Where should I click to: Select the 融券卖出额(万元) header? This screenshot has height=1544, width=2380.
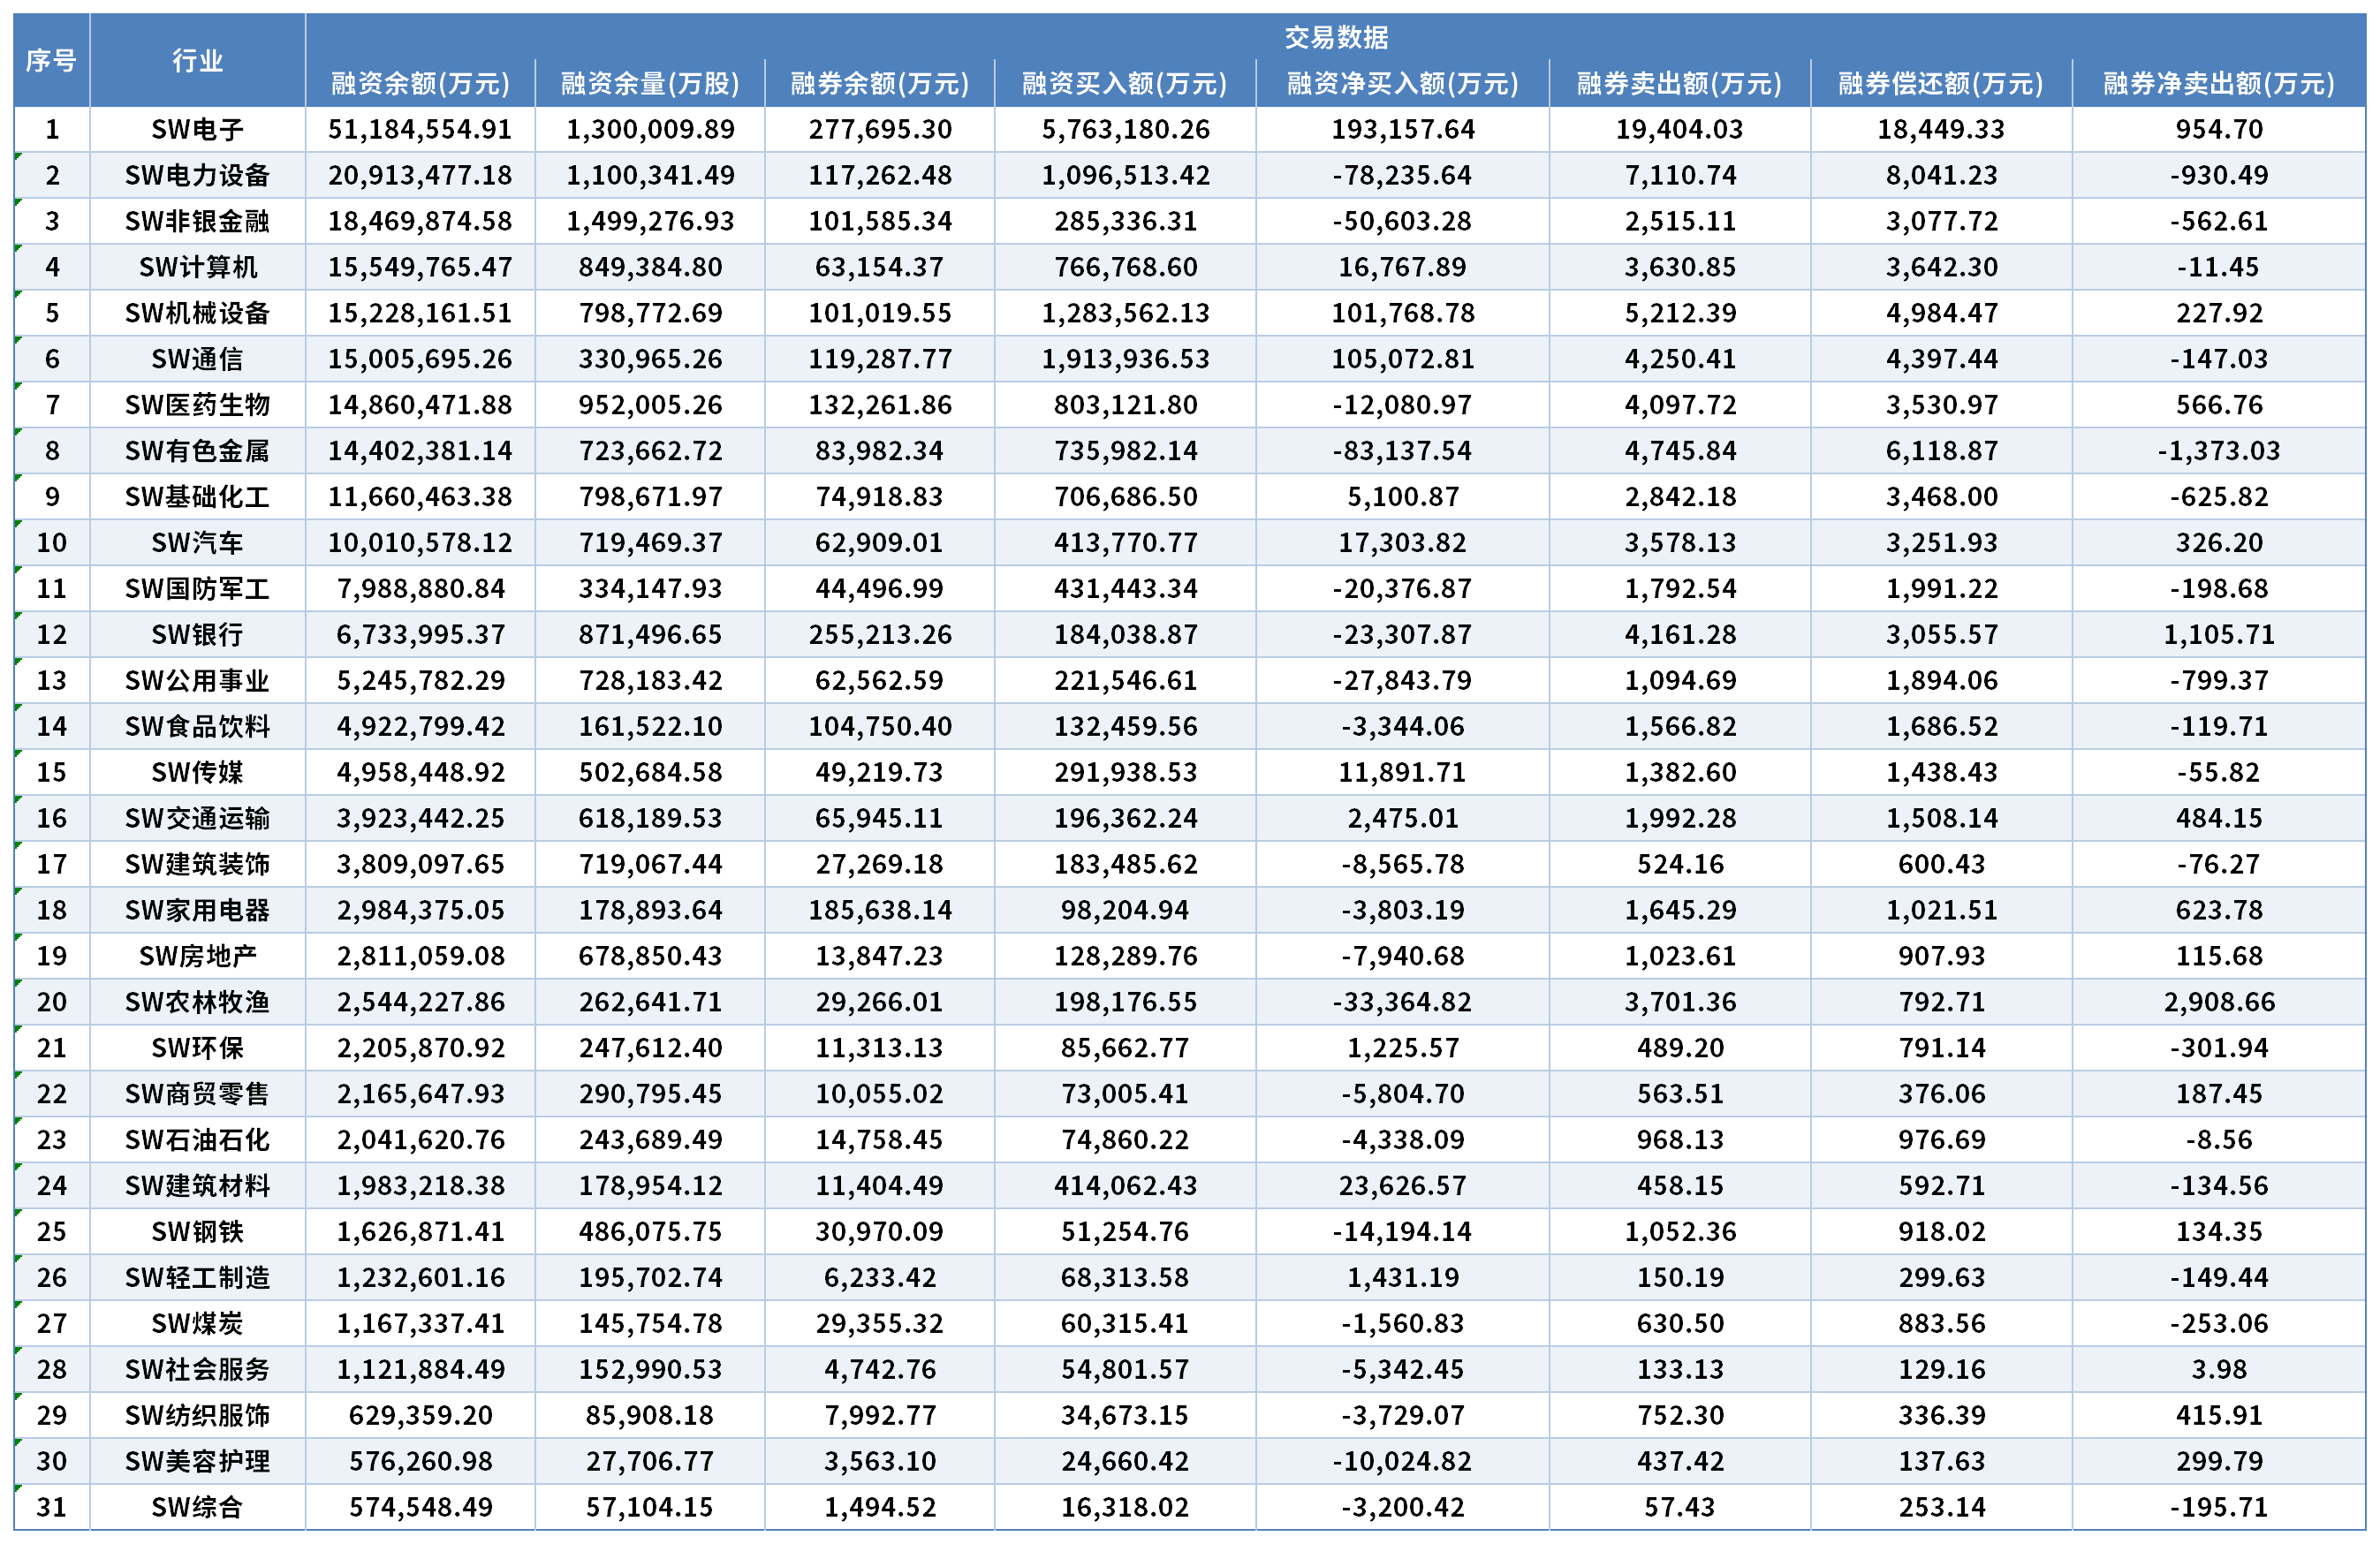tap(1680, 83)
